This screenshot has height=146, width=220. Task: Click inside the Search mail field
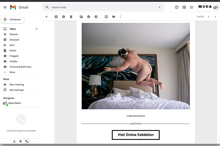104,7
